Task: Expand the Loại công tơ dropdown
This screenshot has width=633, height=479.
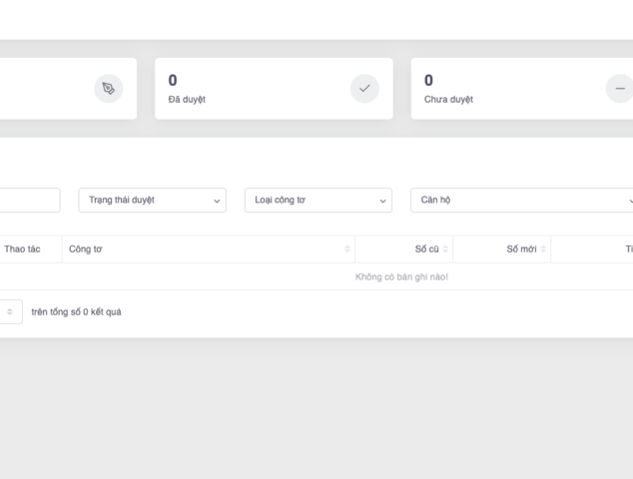Action: (x=317, y=201)
